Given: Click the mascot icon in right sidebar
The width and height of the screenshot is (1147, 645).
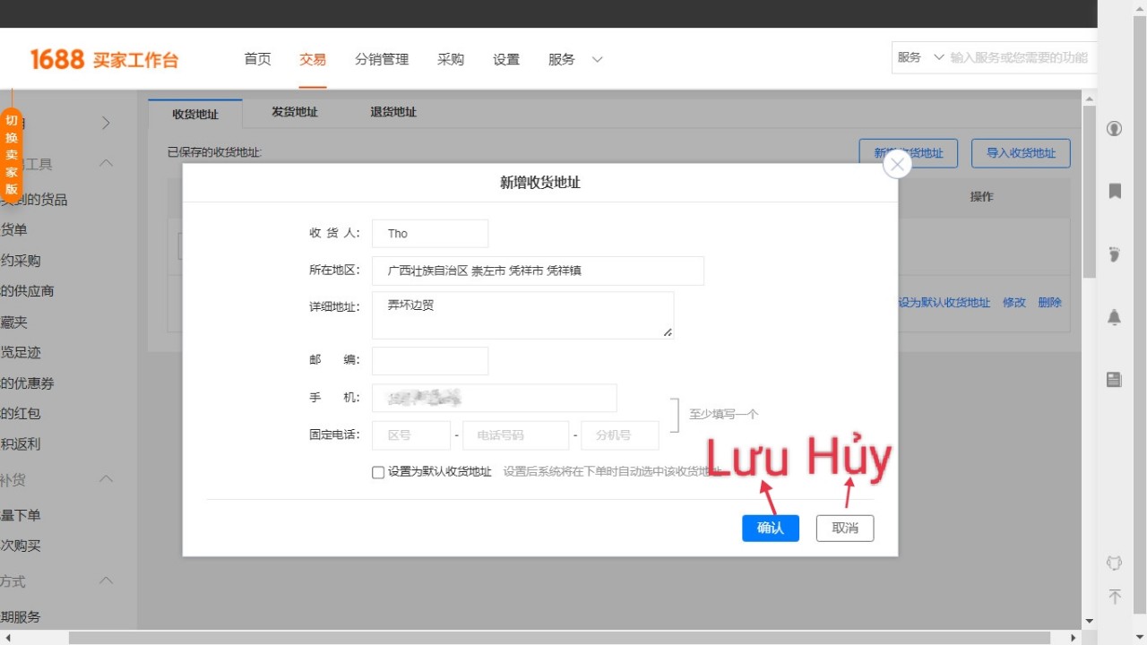Looking at the screenshot, I should click(x=1114, y=563).
